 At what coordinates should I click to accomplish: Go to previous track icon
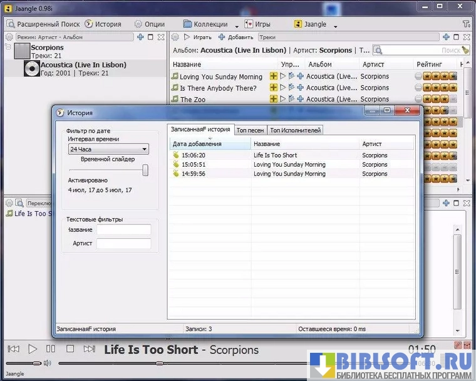tap(13, 349)
